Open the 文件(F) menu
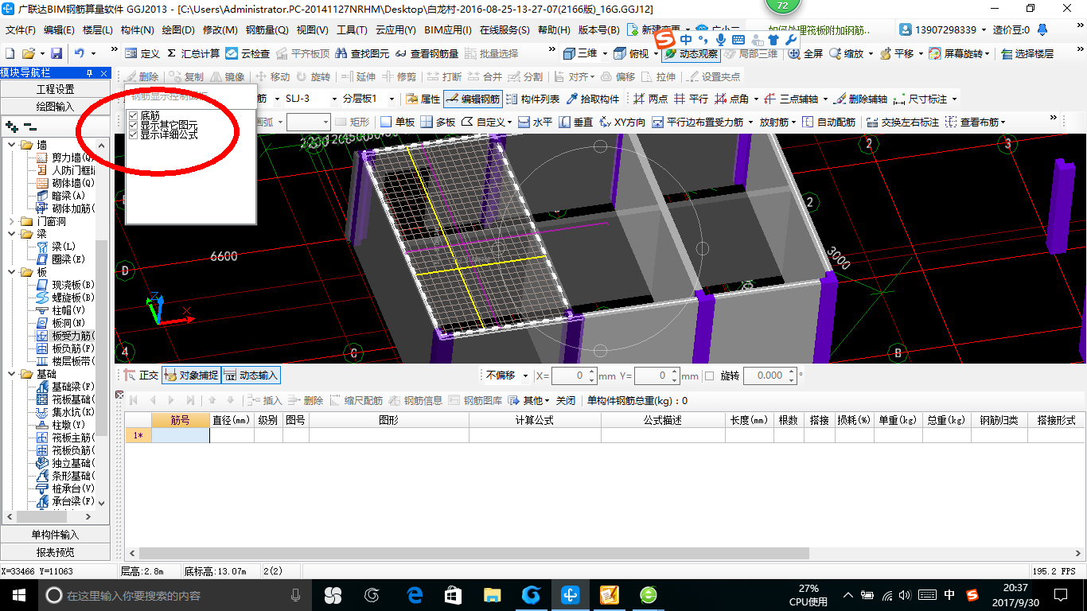This screenshot has height=611, width=1087. coord(20,30)
